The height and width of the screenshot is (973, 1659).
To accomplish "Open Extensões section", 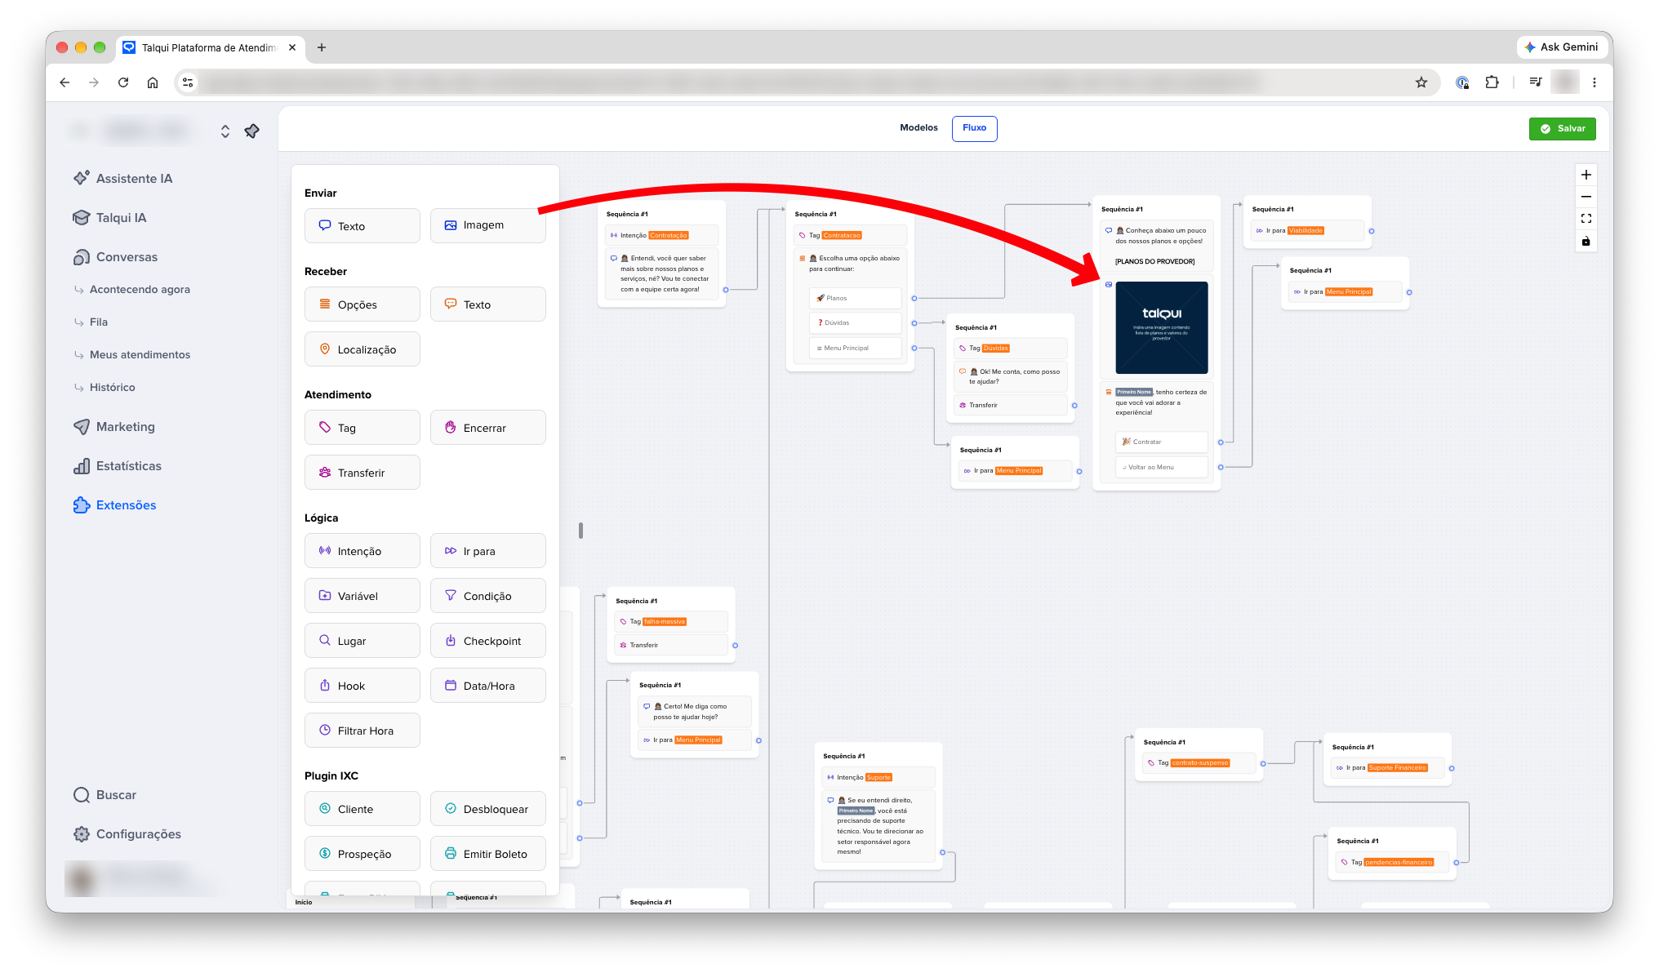I will (x=114, y=504).
